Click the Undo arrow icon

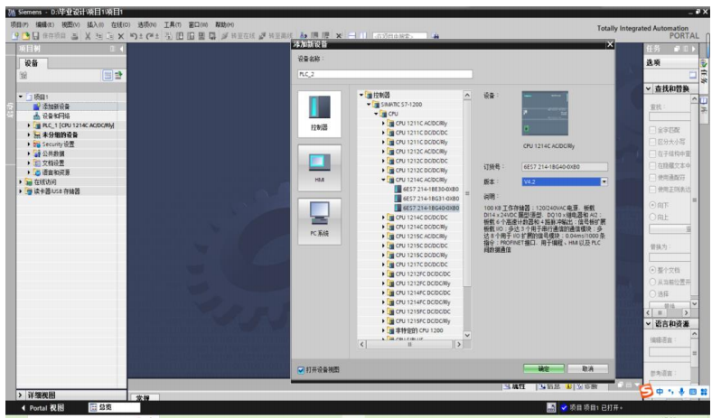pyautogui.click(x=135, y=35)
